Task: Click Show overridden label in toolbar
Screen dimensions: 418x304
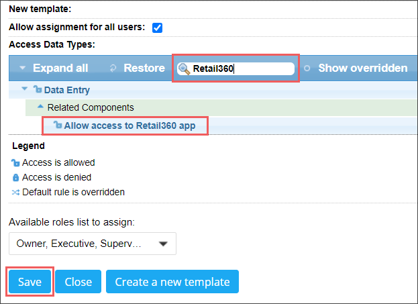Action: 363,68
